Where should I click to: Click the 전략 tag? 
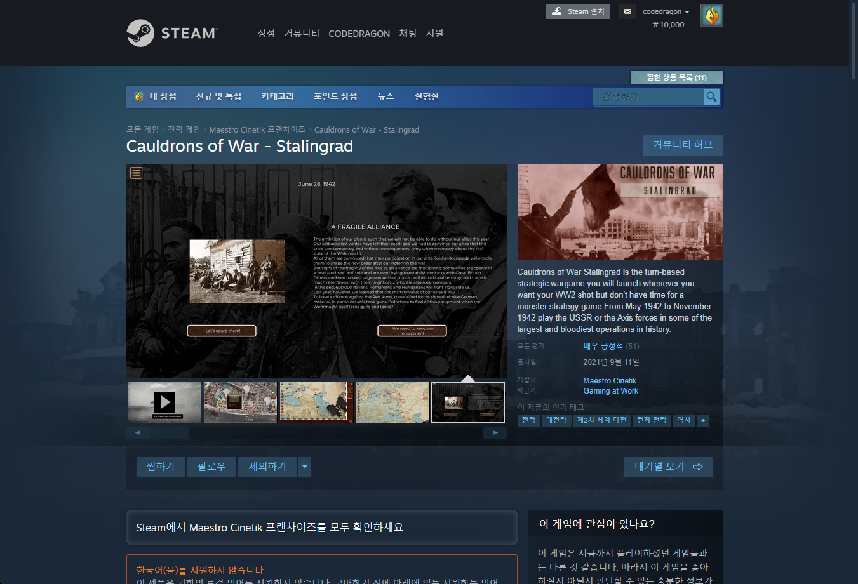pos(528,420)
